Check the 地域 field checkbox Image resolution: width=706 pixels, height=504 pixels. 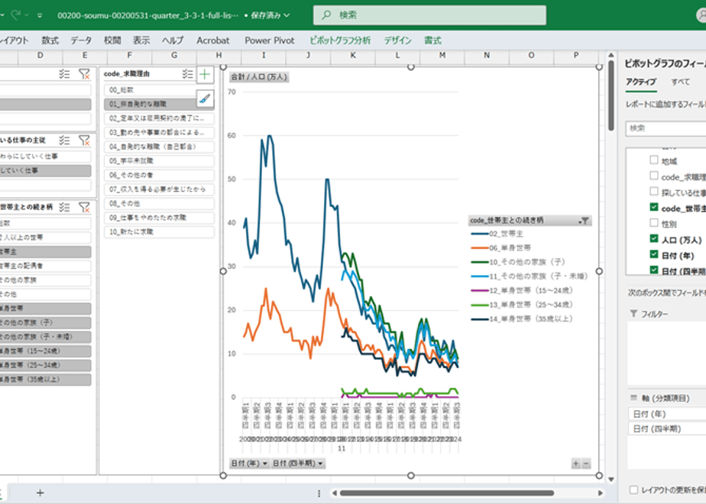[x=654, y=160]
